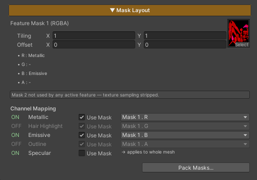Screen dimensions: 257x180
Task: Collapse the Mask Layout section header
Action: click(130, 10)
